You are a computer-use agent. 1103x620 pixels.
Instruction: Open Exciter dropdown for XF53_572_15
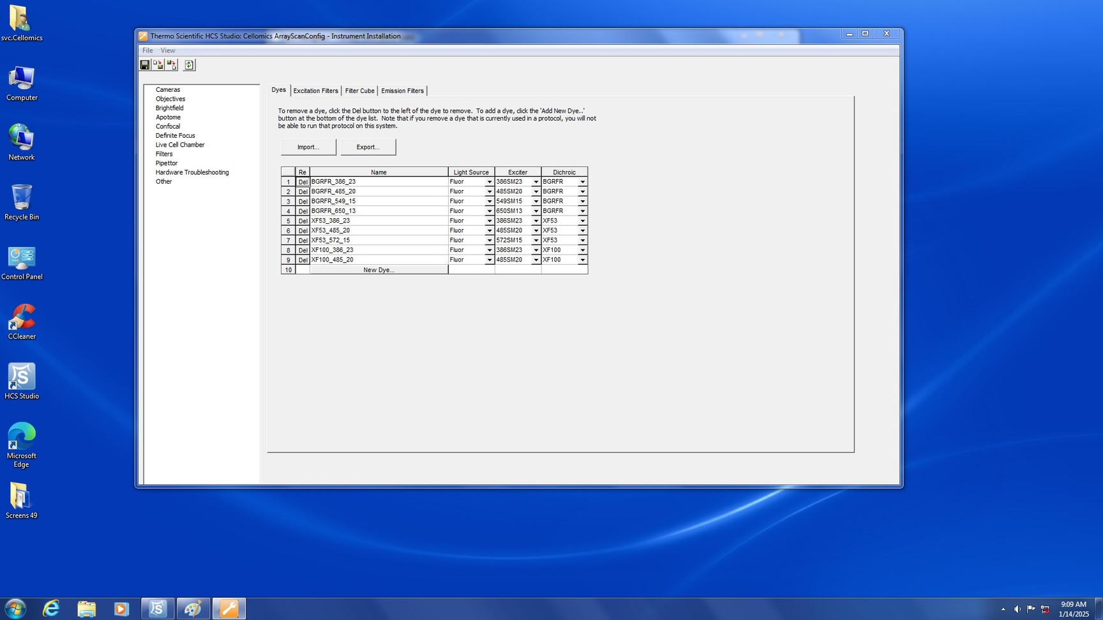click(x=536, y=240)
